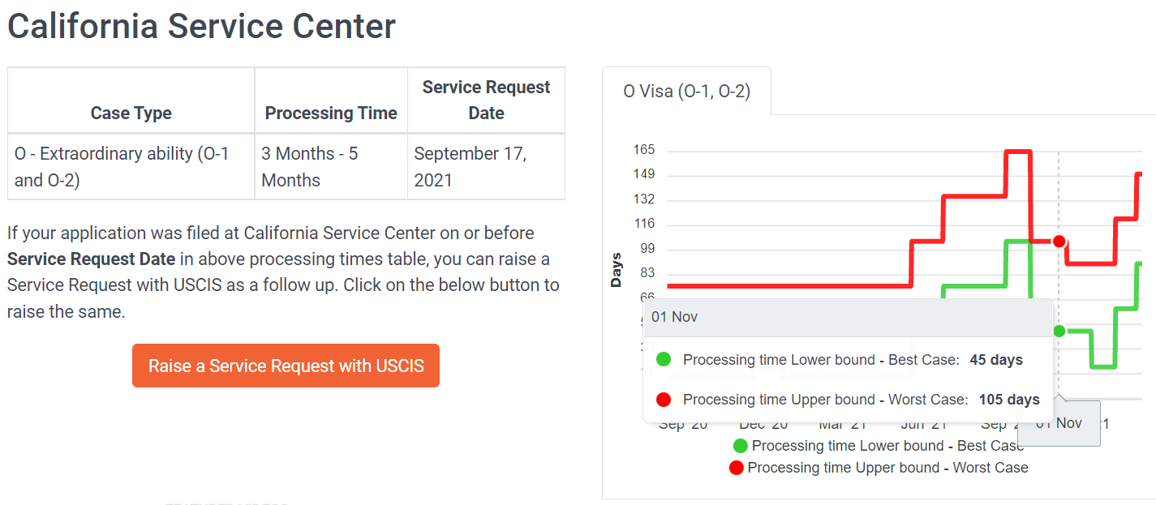Screen dimensions: 1156x505
Task: Click the 01 Nov x-axis crosshair label
Action: [x=1059, y=423]
